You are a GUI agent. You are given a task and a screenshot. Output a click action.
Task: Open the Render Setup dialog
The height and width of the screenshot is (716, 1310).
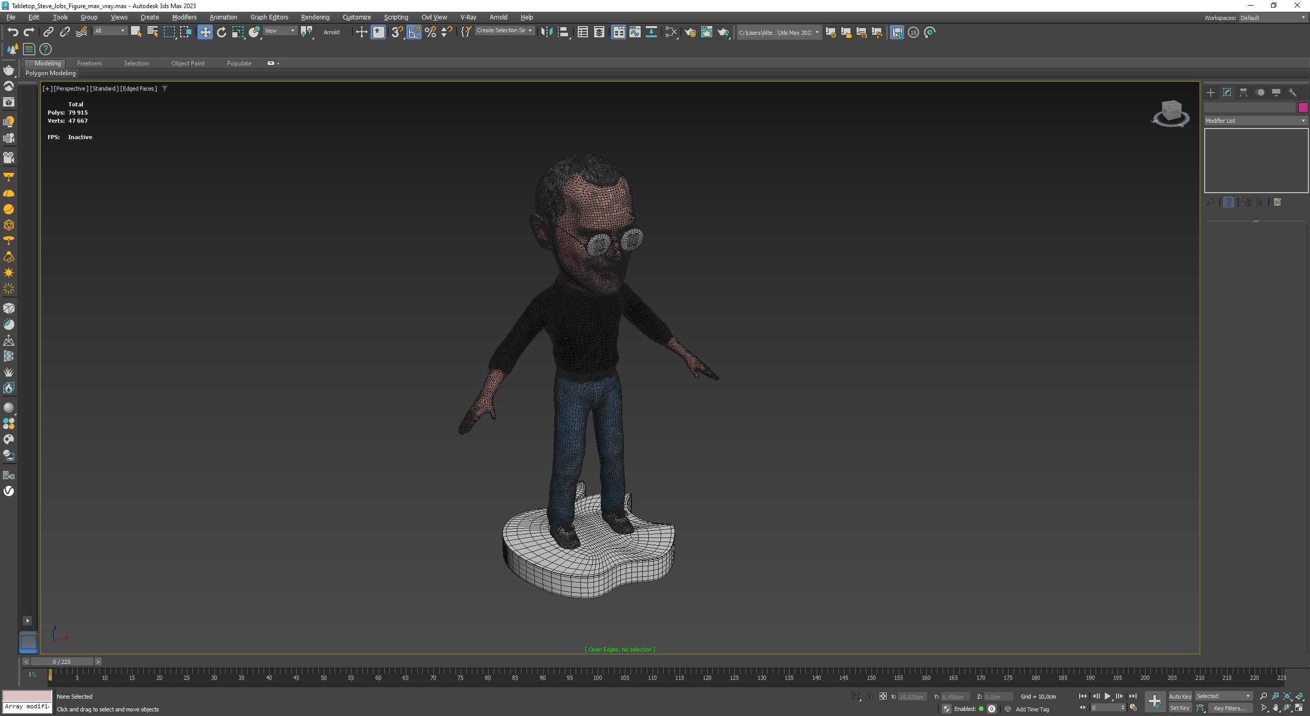click(x=690, y=32)
